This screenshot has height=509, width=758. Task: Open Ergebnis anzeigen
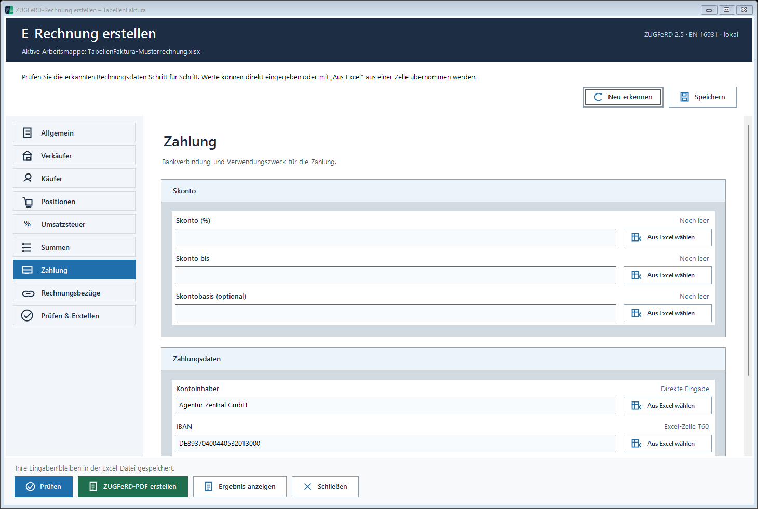(240, 487)
